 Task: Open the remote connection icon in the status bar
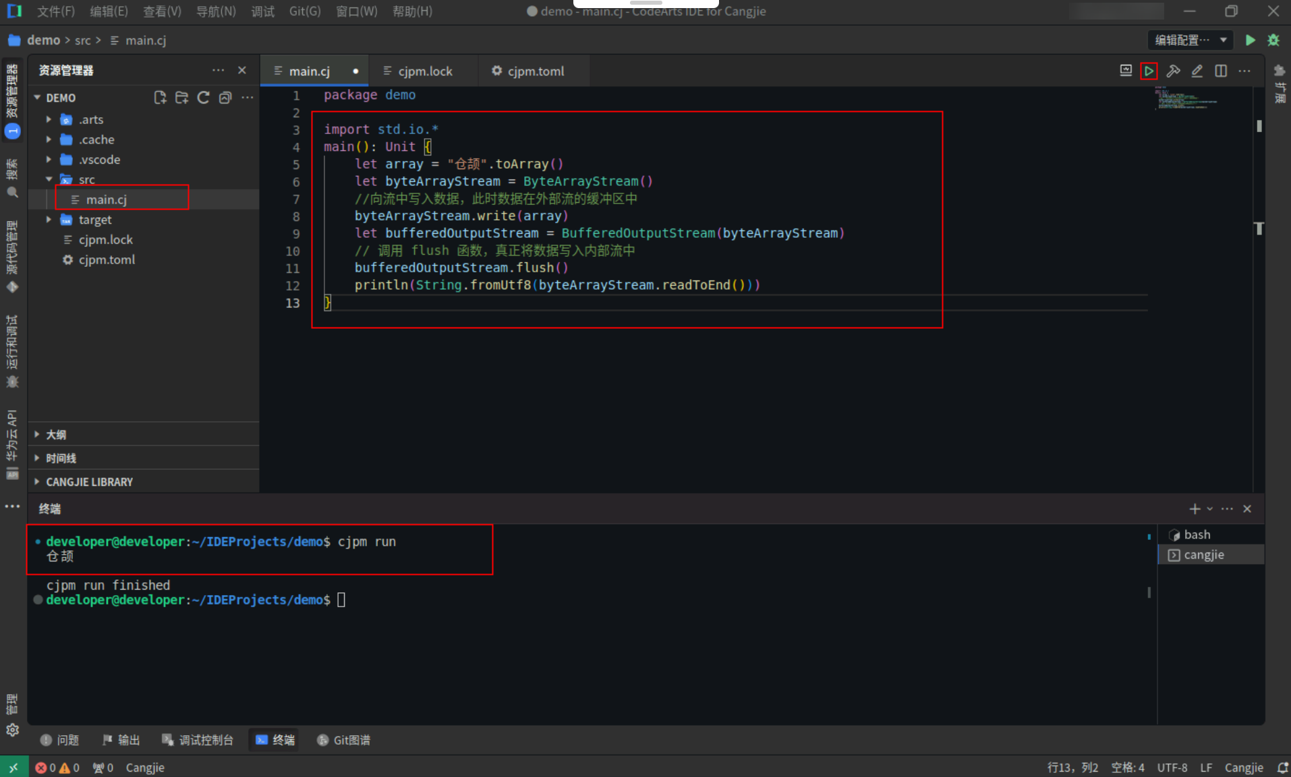point(13,767)
